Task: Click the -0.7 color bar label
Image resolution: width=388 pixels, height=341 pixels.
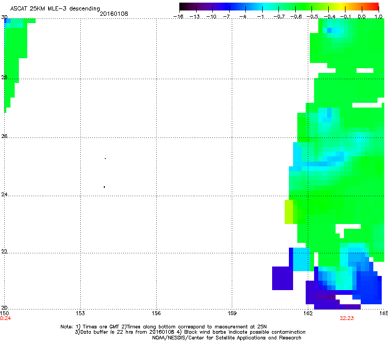Action: [x=279, y=17]
